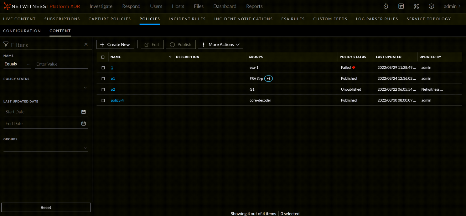Screen dimensions: 466x216
Task: Open the Start Date calendar icon
Action: (84, 111)
